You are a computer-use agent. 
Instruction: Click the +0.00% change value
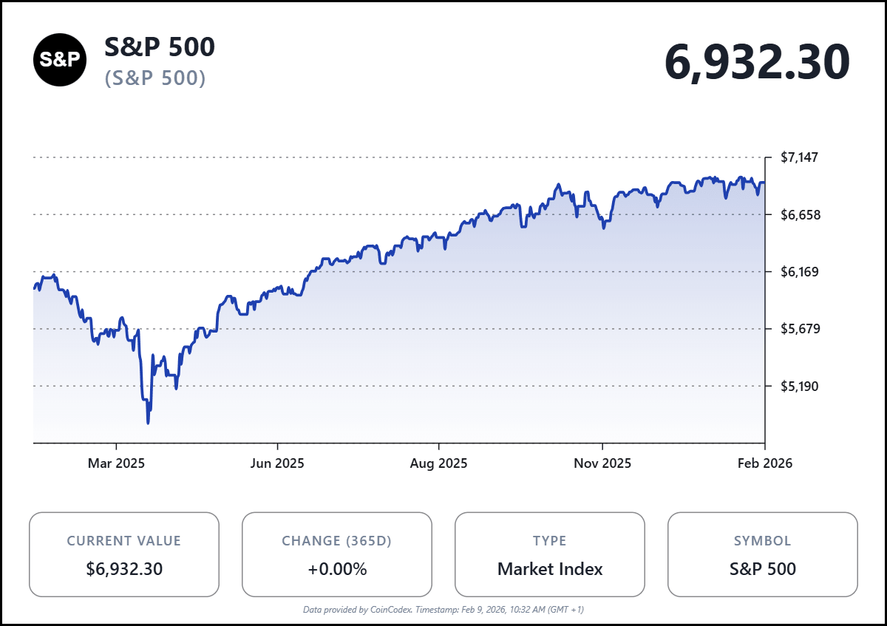337,569
